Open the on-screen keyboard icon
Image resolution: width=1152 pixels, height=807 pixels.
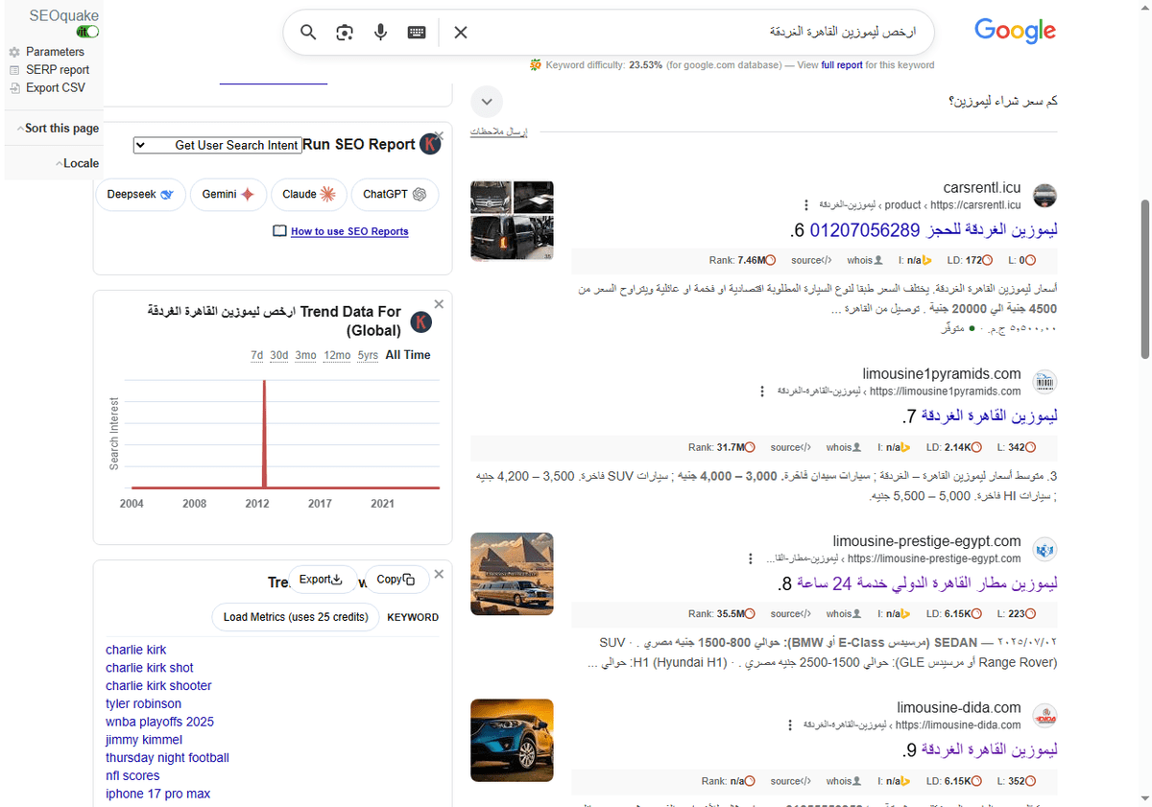[x=417, y=32]
